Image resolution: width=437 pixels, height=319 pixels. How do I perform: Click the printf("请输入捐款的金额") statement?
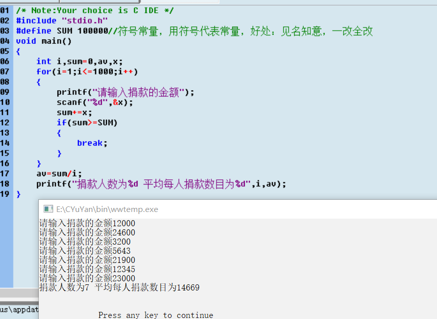[x=126, y=92]
